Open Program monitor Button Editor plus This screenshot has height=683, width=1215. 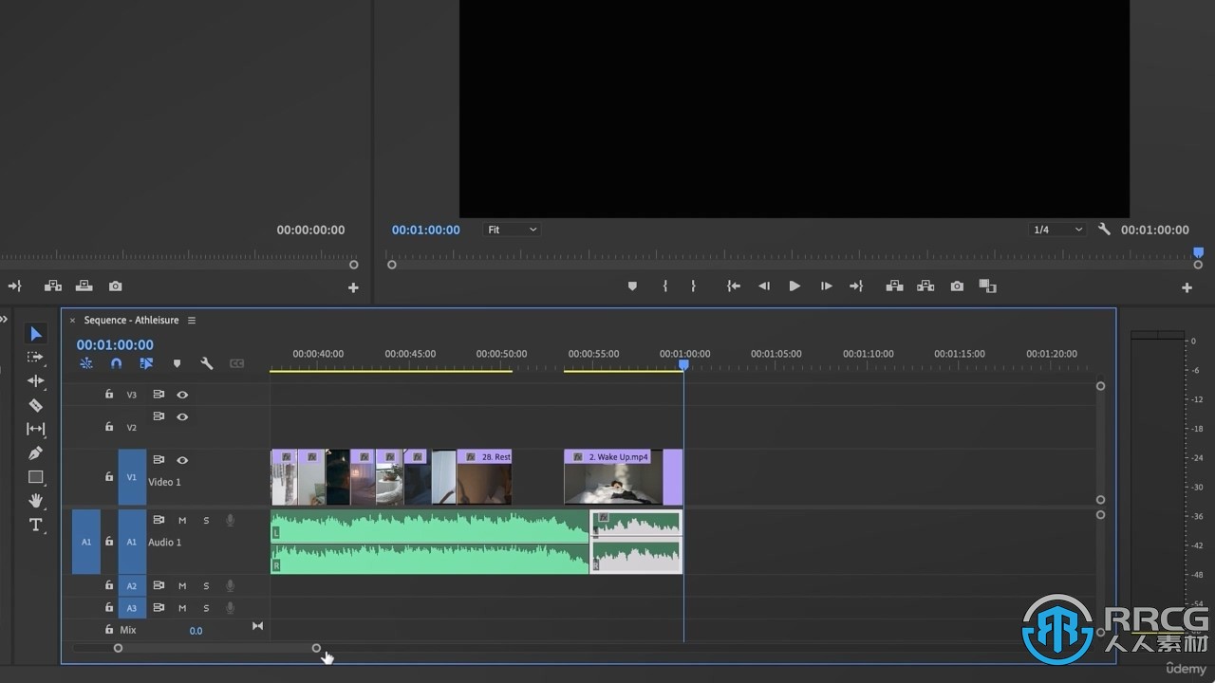pos(1187,287)
